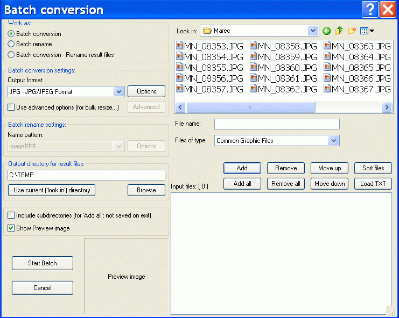
Task: Enable Use advanced options checkbox
Action: (11, 107)
